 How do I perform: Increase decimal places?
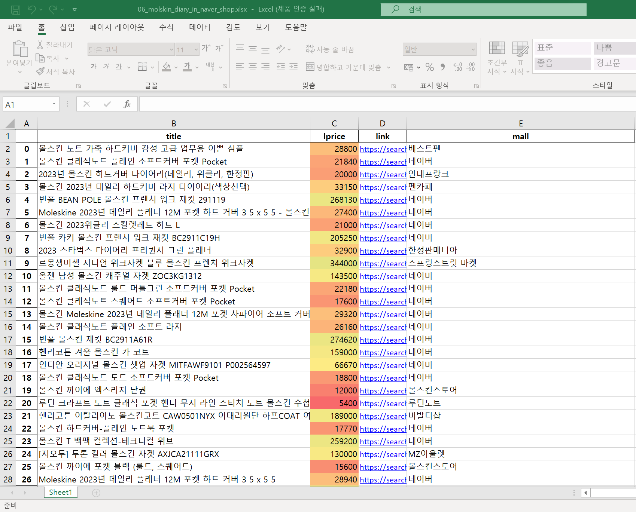point(457,67)
